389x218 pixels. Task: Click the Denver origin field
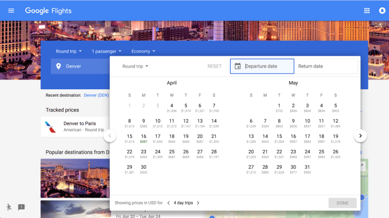(x=80, y=67)
